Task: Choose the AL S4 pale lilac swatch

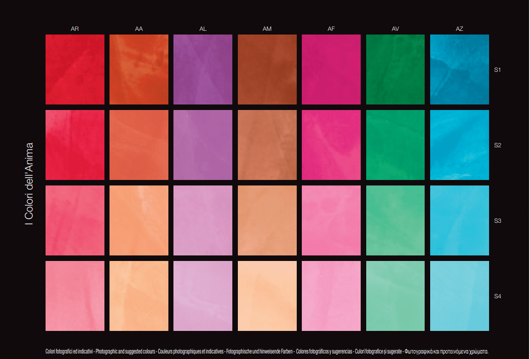Action: [x=203, y=296]
